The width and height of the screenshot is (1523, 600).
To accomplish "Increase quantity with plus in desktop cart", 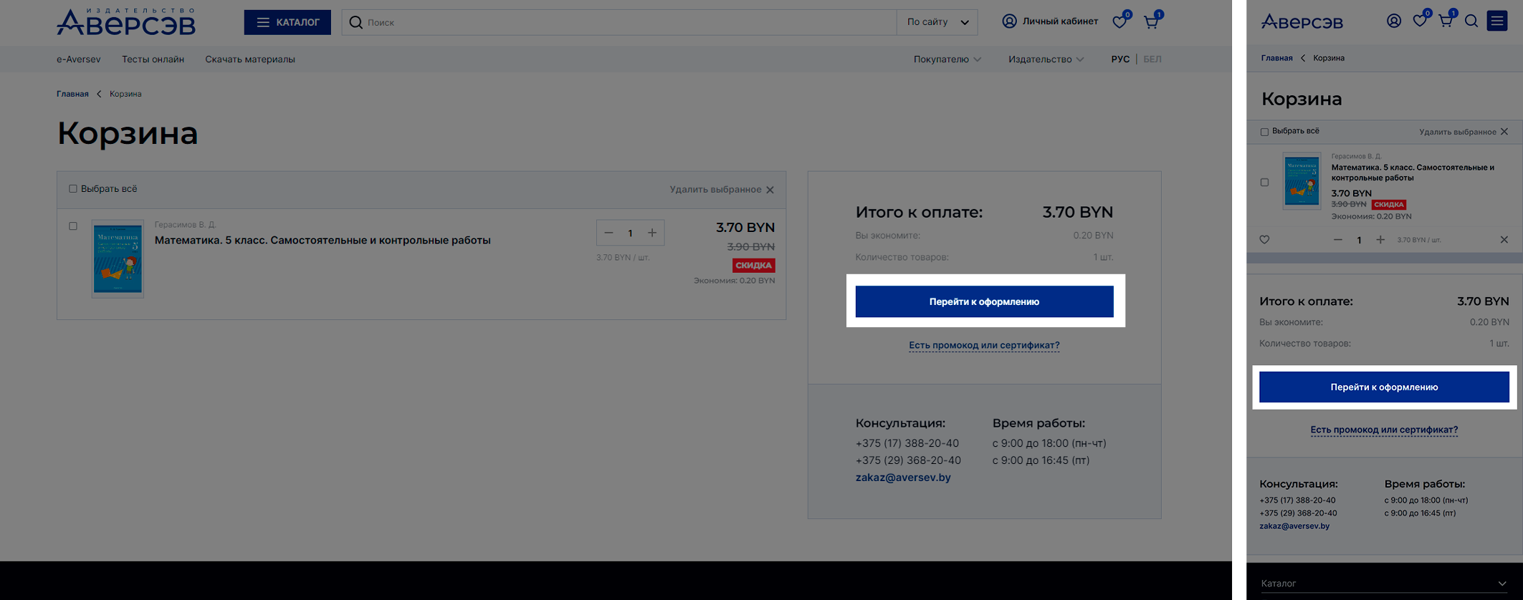I will point(652,233).
